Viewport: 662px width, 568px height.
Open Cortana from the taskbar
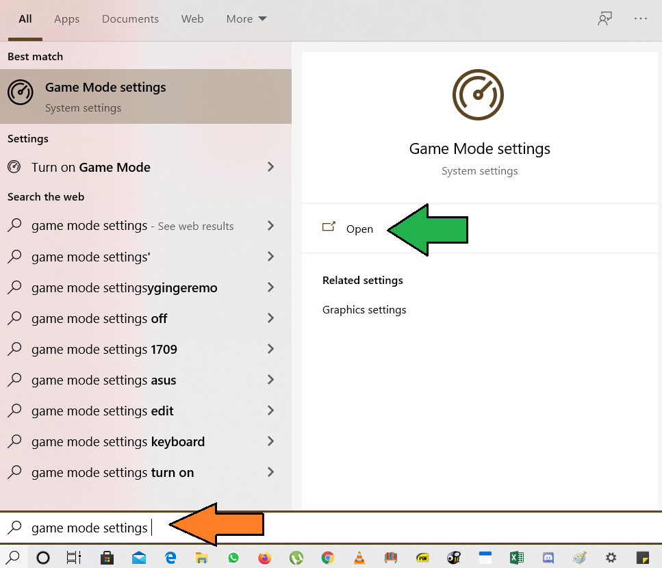click(x=42, y=558)
